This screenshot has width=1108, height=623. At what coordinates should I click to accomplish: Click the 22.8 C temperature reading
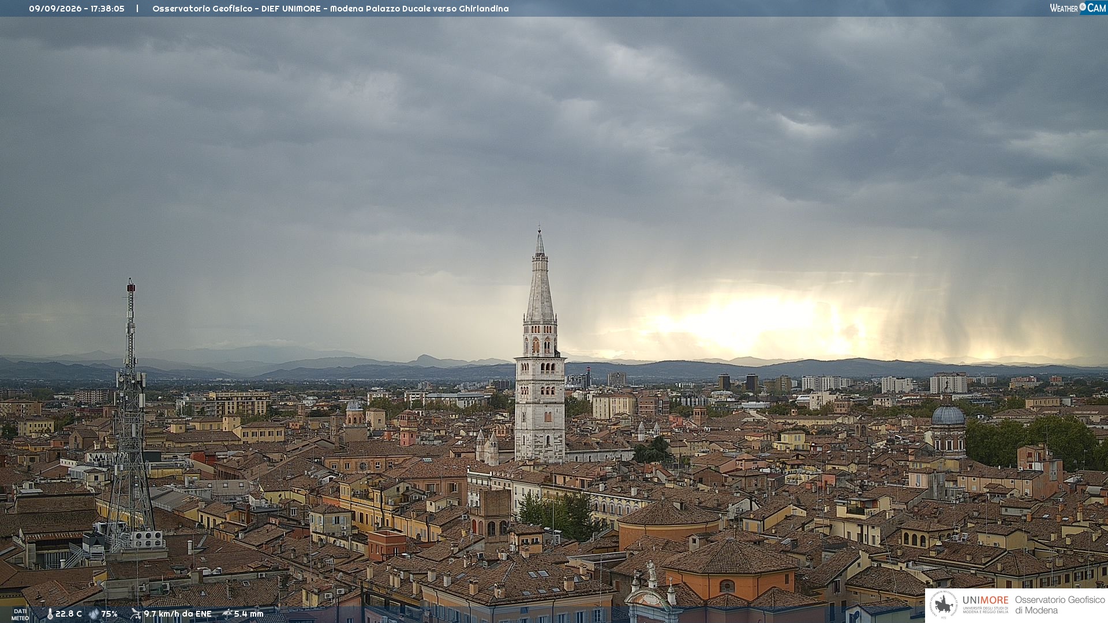[x=69, y=614]
